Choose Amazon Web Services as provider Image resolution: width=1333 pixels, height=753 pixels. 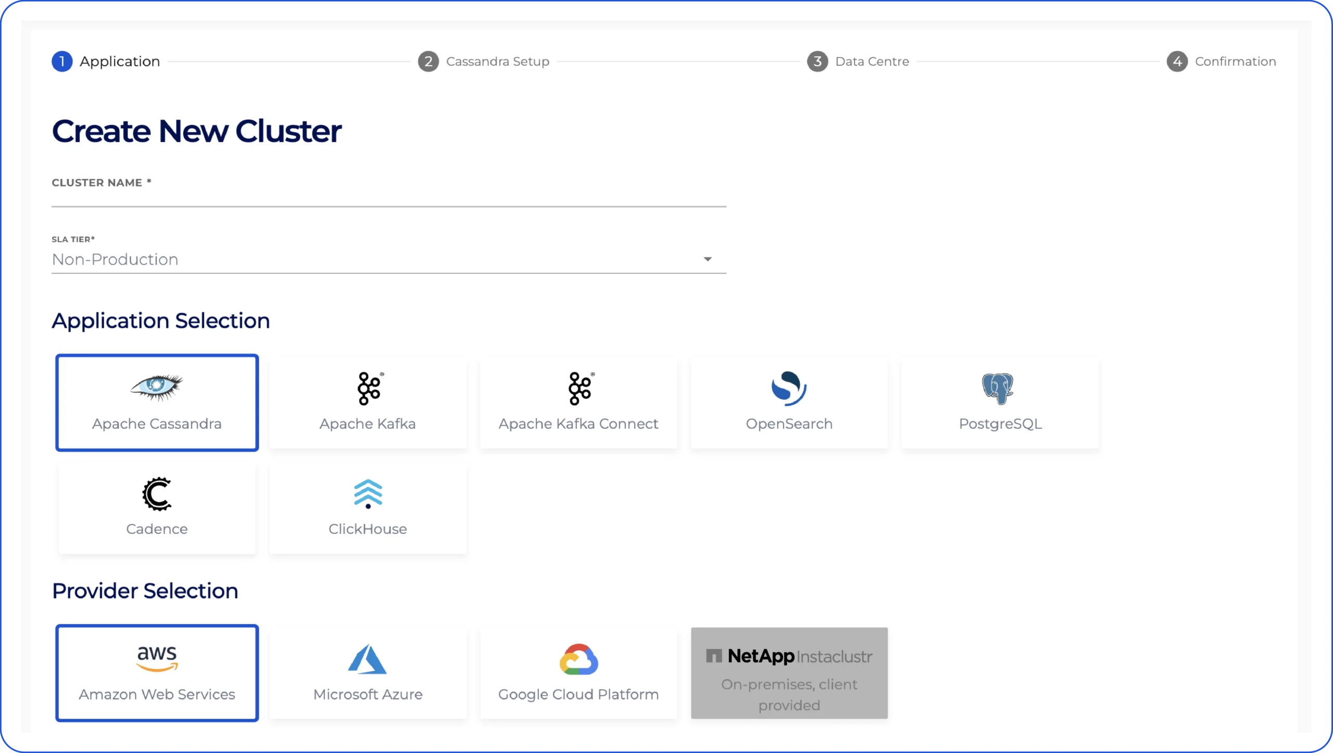coord(157,673)
